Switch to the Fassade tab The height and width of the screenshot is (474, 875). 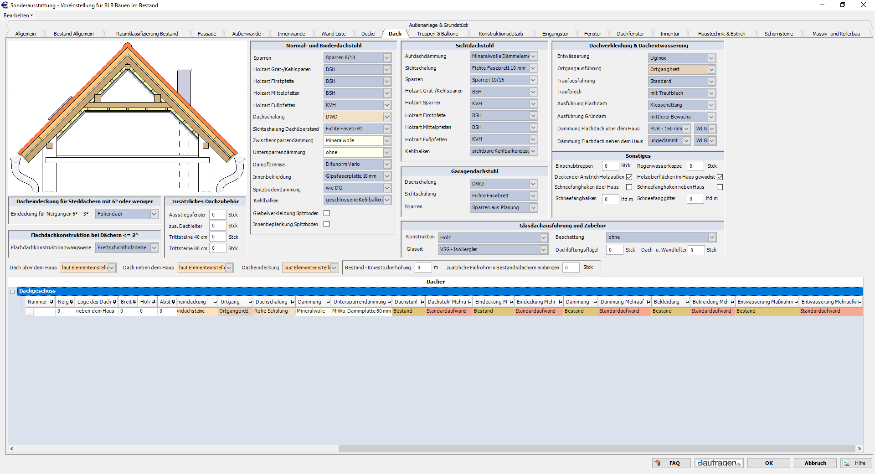point(206,34)
